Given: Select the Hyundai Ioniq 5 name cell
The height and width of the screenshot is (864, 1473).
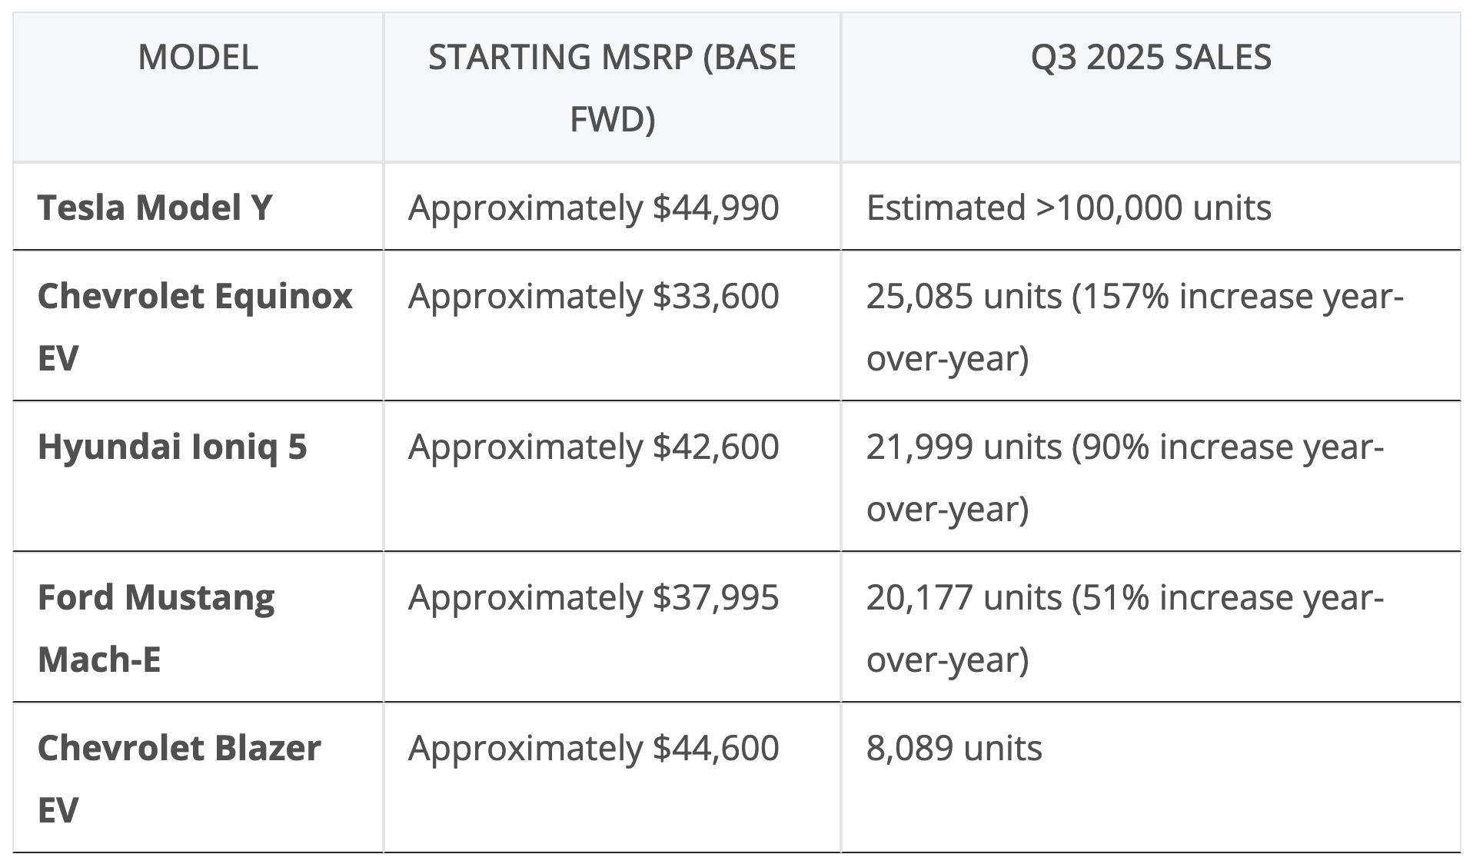Looking at the screenshot, I should [172, 447].
